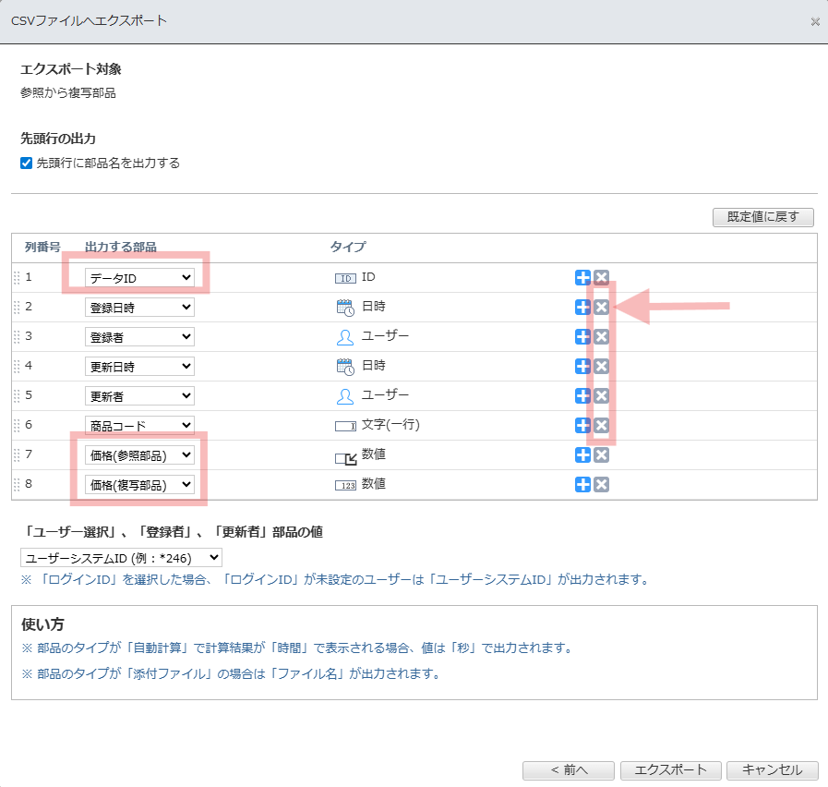Screen dimensions: 828x787
Task: Open the 登録者 dropdown
Action: click(139, 336)
